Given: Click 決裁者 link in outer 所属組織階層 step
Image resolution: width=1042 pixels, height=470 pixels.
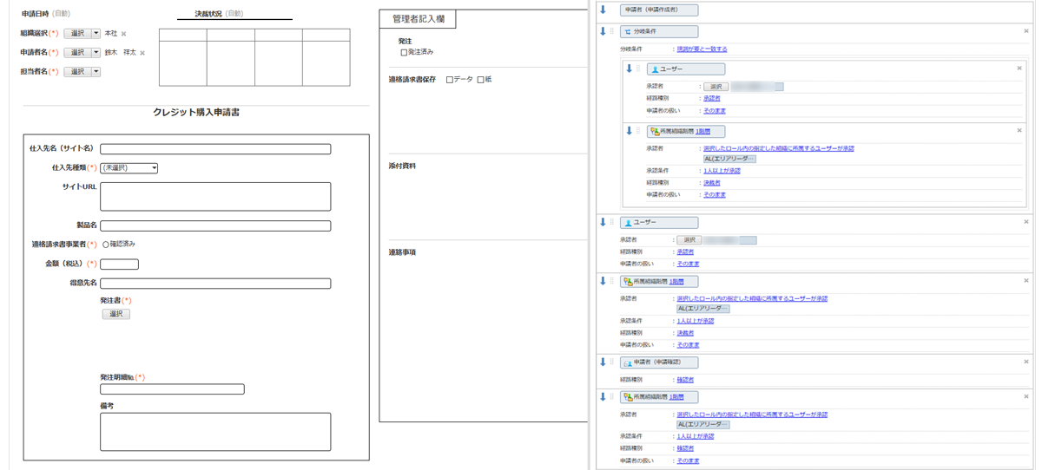Looking at the screenshot, I should point(685,333).
